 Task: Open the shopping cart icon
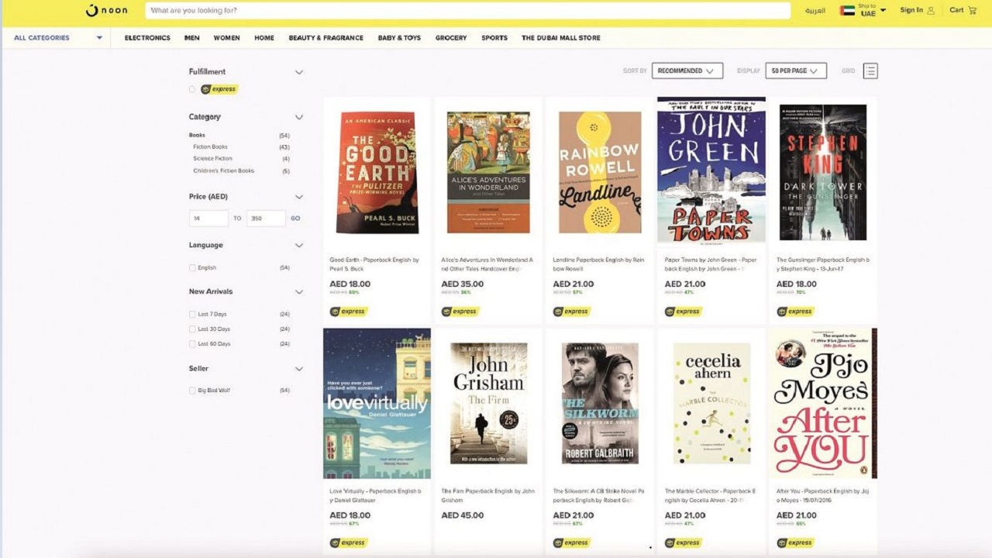tap(973, 10)
